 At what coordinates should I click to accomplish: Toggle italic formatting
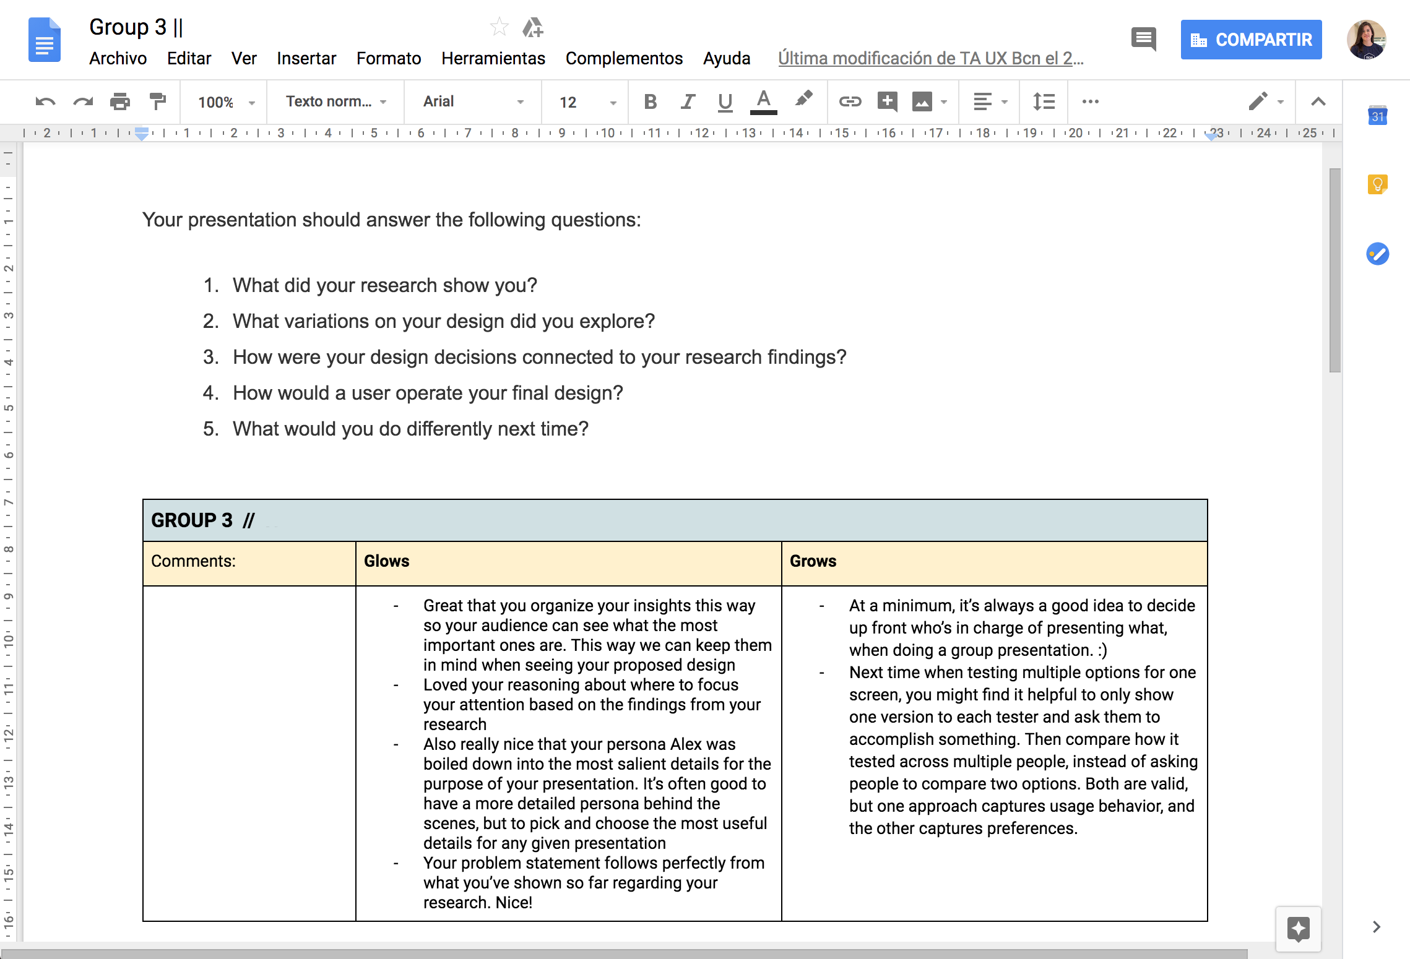tap(688, 101)
